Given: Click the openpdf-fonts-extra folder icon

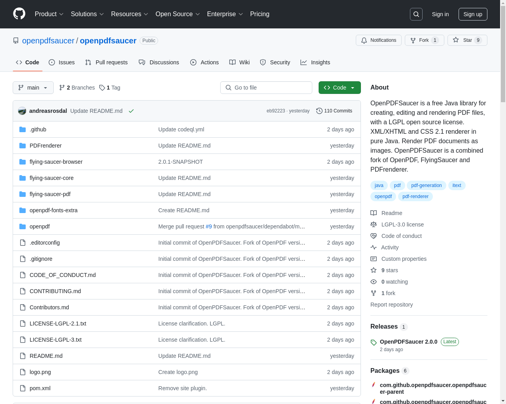Looking at the screenshot, I should (x=23, y=210).
